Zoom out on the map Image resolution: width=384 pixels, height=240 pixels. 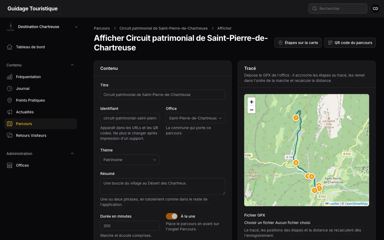click(x=252, y=110)
